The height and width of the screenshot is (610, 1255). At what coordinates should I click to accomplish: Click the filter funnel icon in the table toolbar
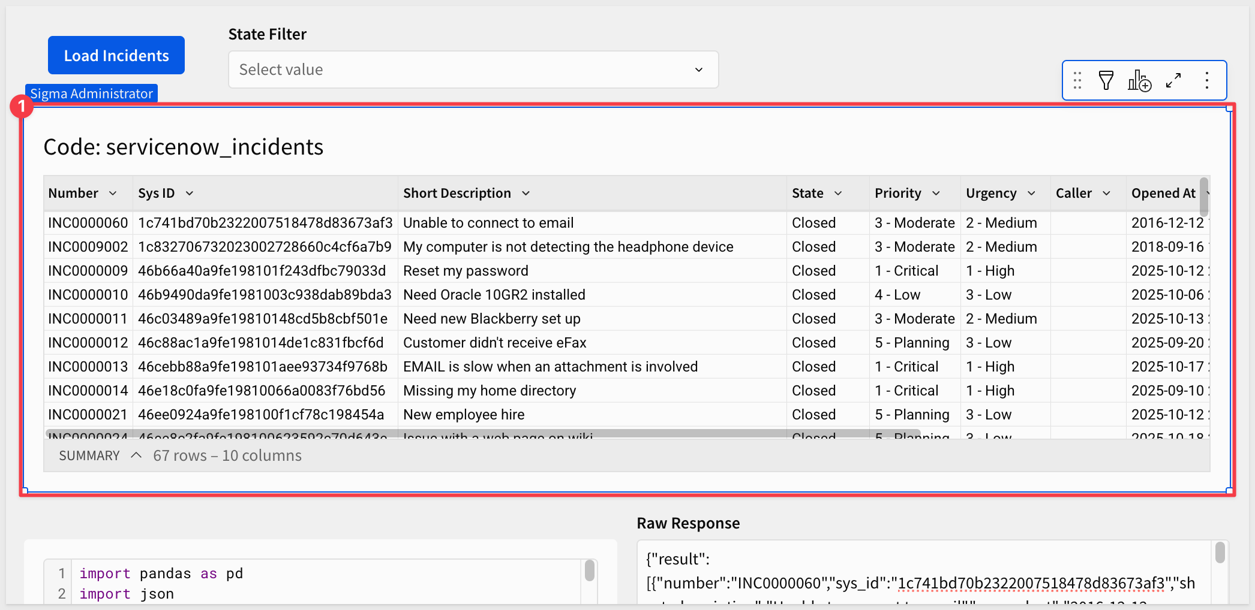(1106, 80)
